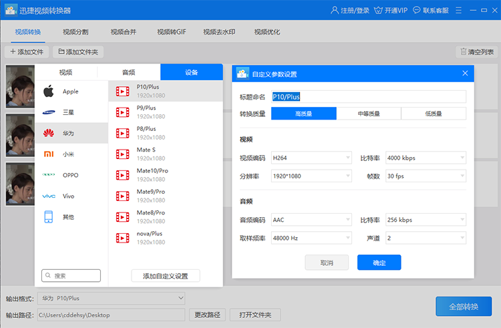The image size is (501, 328).
Task: Click the Mate S video preset icon
Action: coord(123,154)
